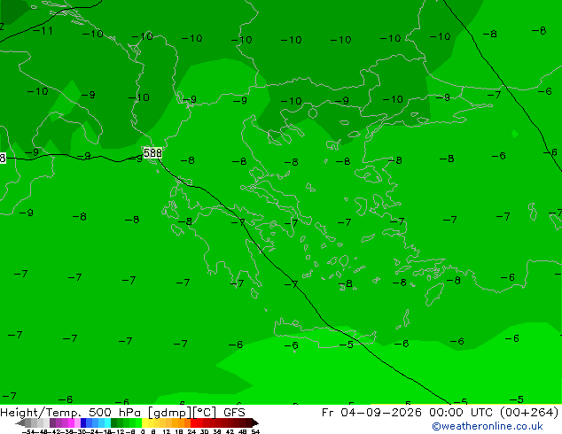Click the 12 label on legend scale
562x434 pixels.
(x=167, y=431)
